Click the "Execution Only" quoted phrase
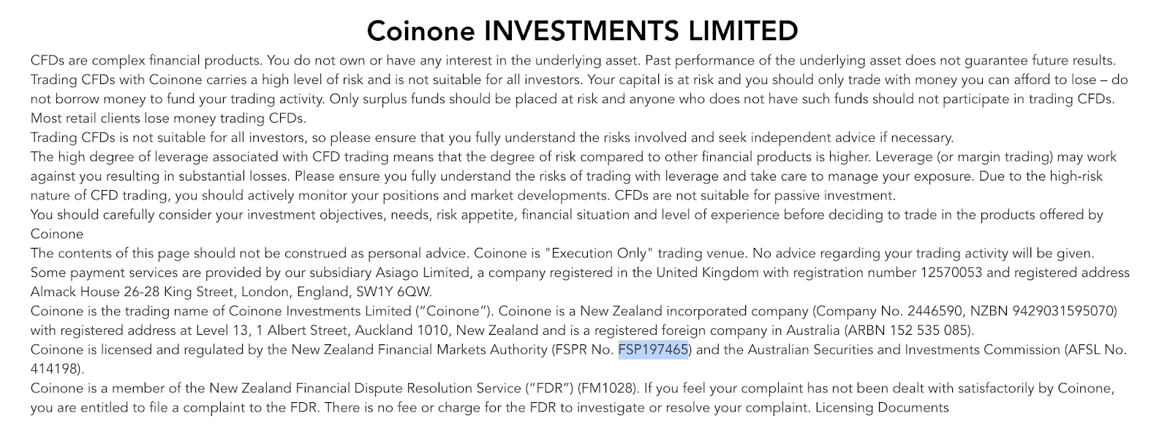The width and height of the screenshot is (1170, 443). point(600,253)
